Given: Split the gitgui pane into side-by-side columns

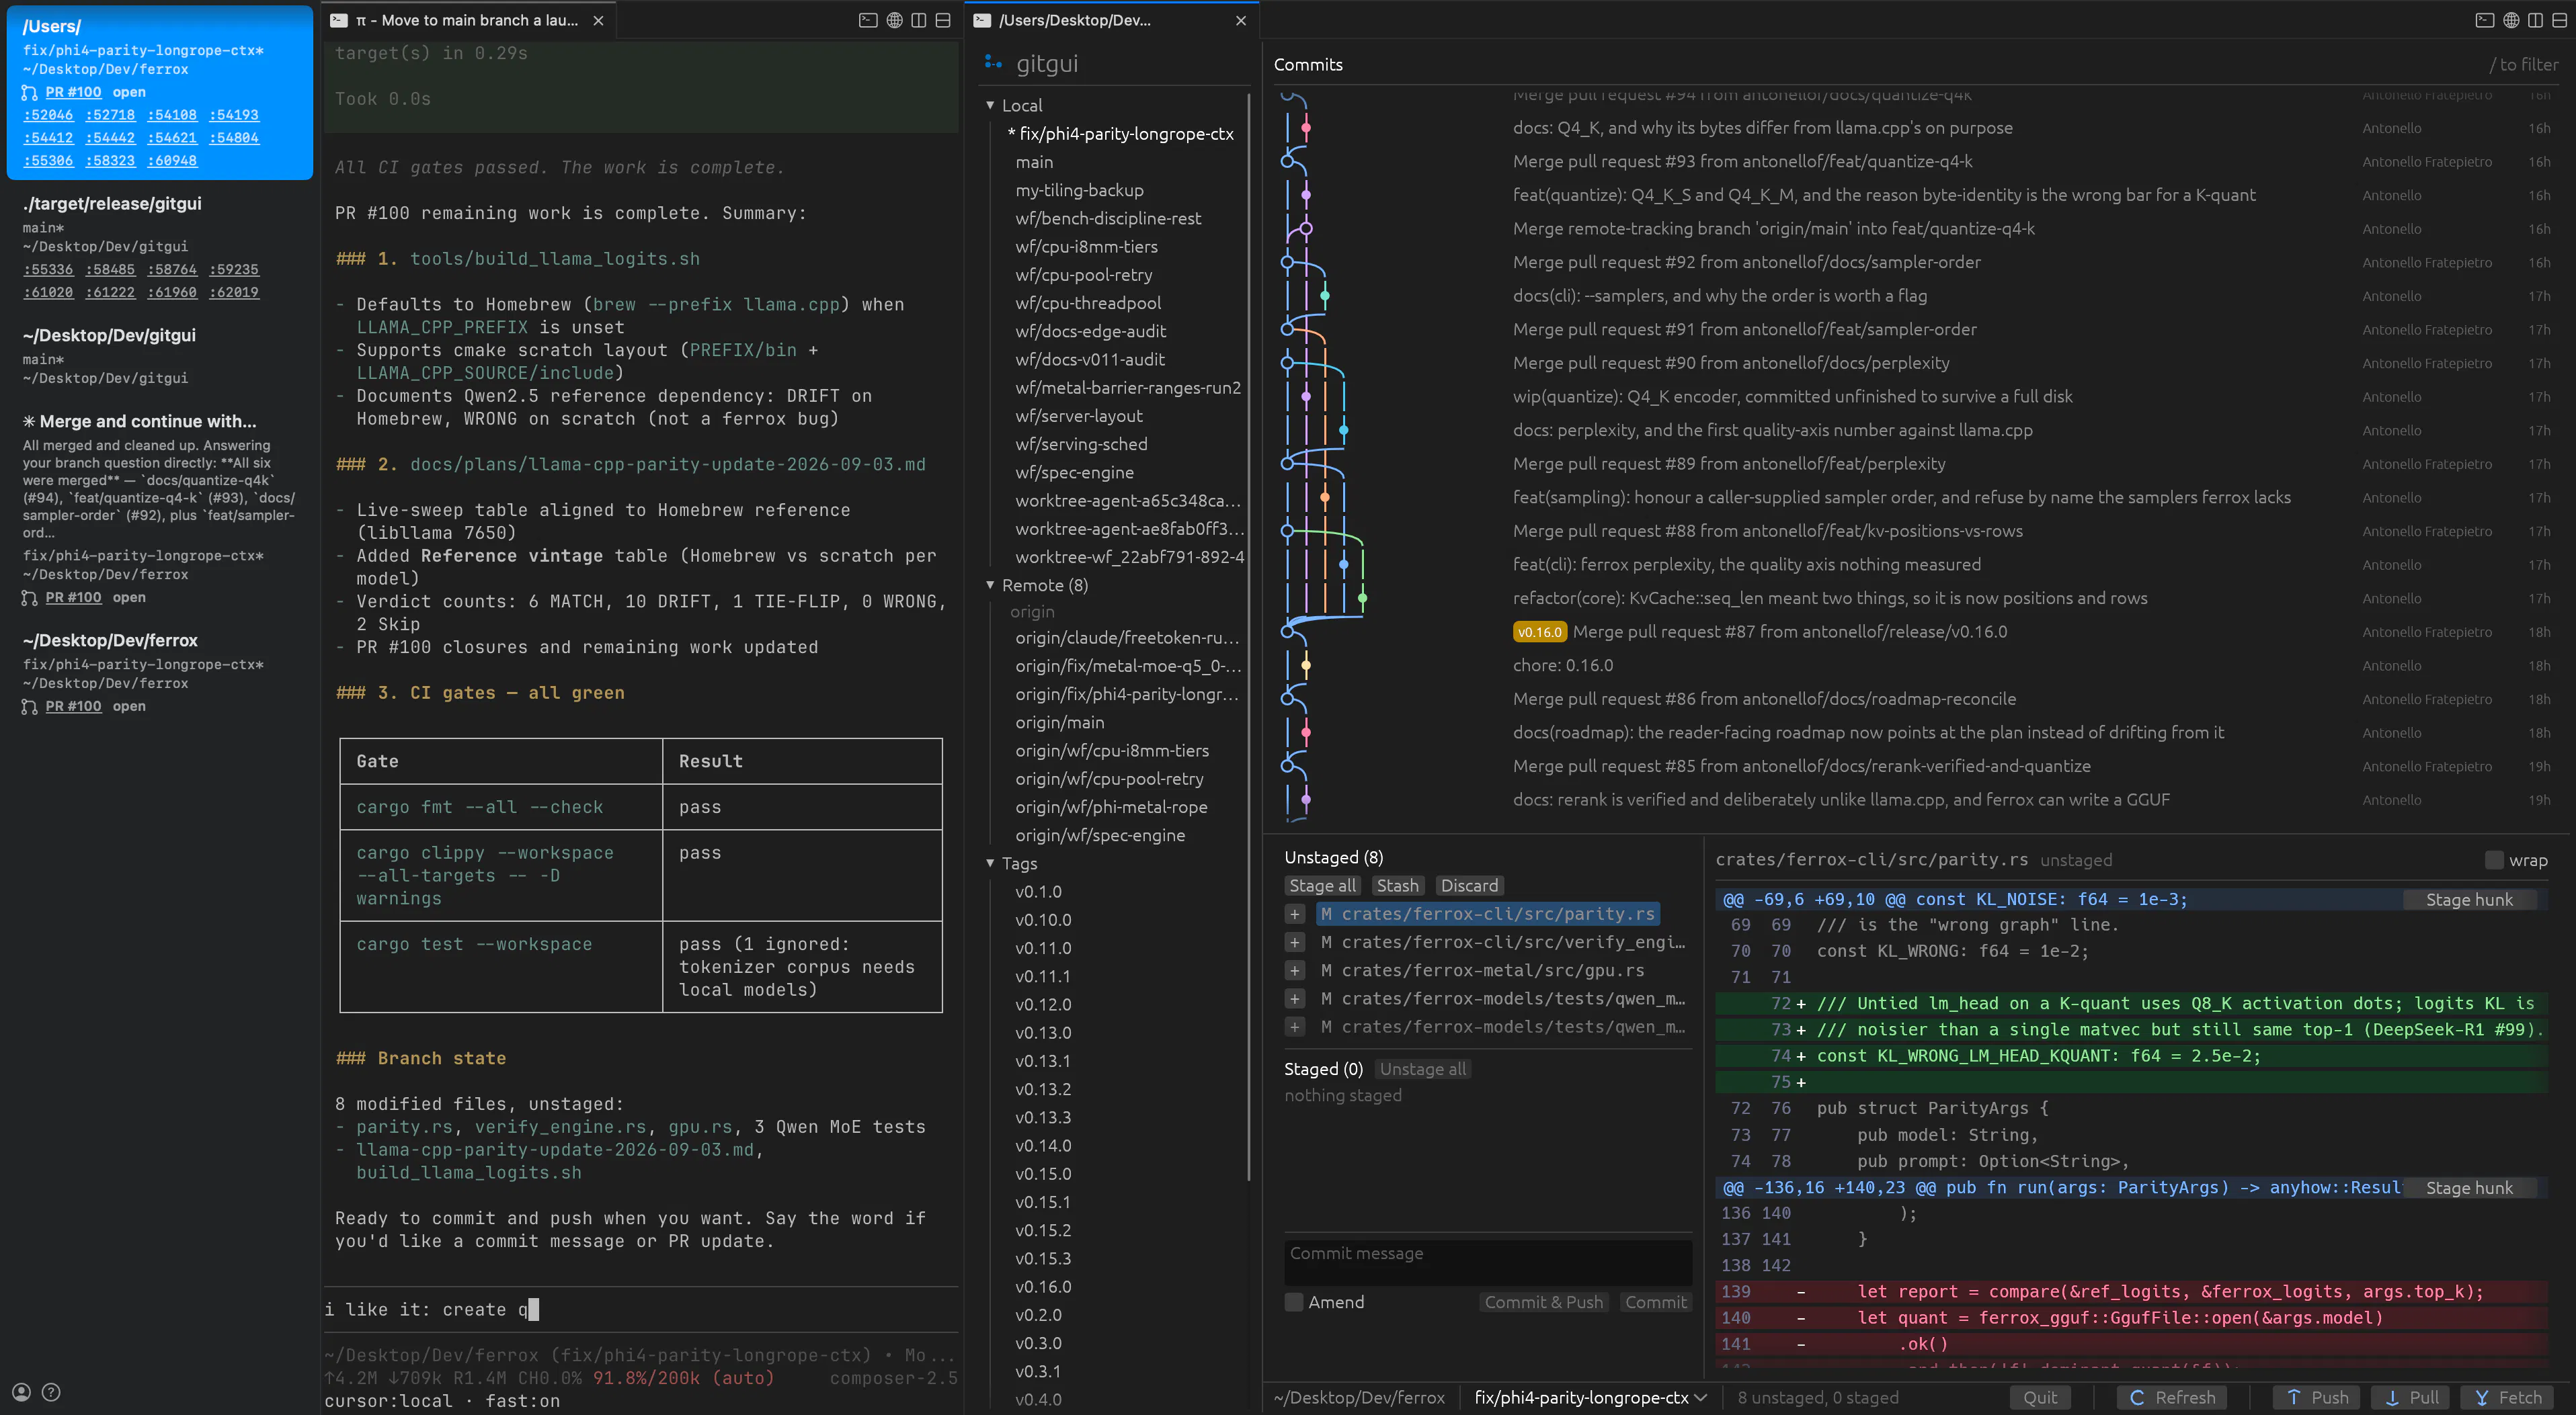Looking at the screenshot, I should [2535, 20].
